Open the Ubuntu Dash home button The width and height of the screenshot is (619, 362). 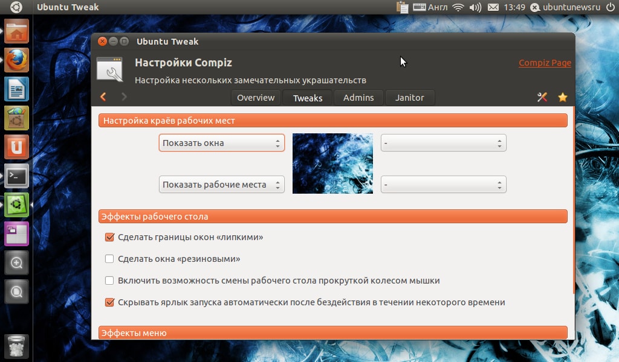pos(16,7)
